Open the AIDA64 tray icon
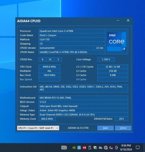 pos(84,148)
